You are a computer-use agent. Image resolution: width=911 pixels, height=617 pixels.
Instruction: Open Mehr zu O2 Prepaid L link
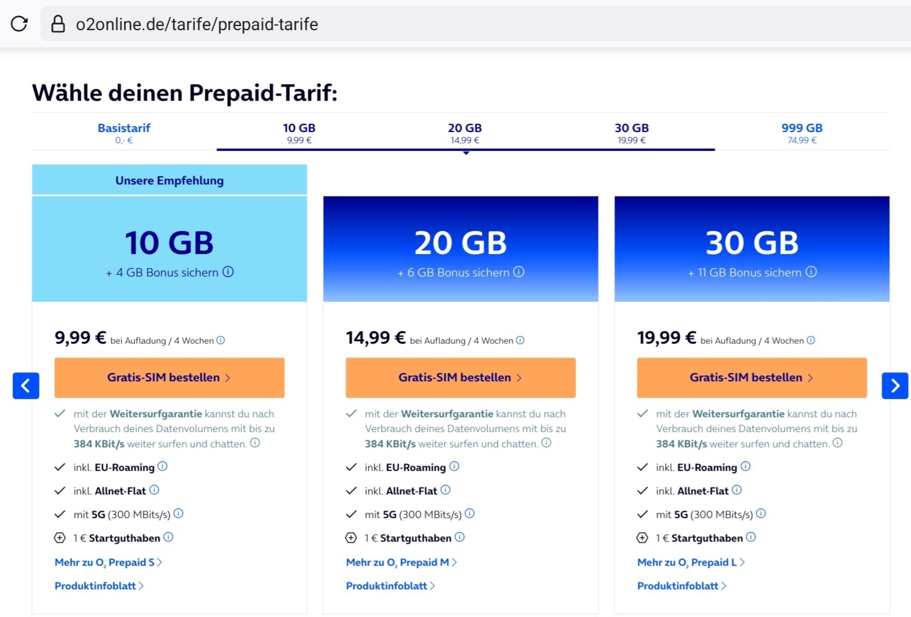coord(691,562)
